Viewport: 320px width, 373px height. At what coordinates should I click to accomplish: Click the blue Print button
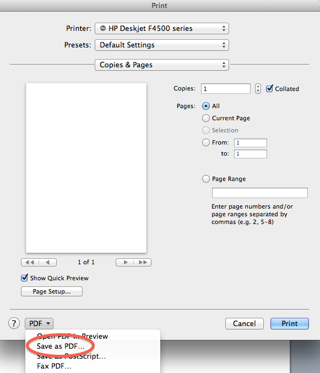pos(290,323)
